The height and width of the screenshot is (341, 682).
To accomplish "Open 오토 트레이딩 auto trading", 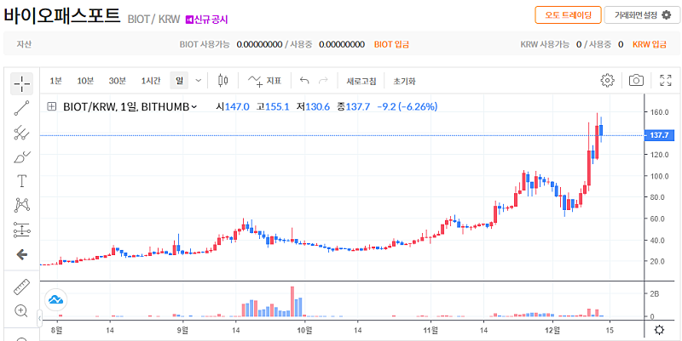I will tap(568, 15).
